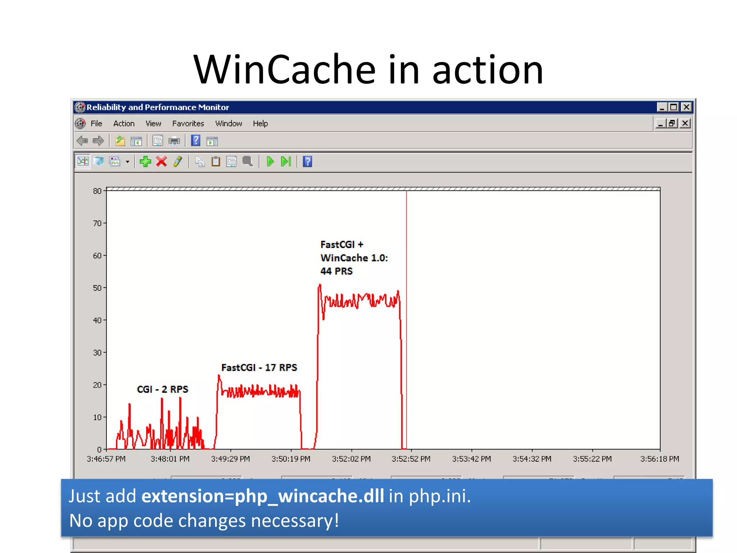This screenshot has height=553, width=737.
Task: Click the Forward arrow in MMC toolbar
Action: pyautogui.click(x=98, y=141)
